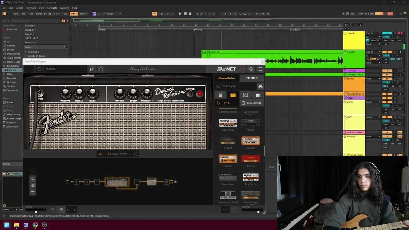This screenshot has width=409, height=230.
Task: Click the Ableton Play button
Action: [x=180, y=14]
